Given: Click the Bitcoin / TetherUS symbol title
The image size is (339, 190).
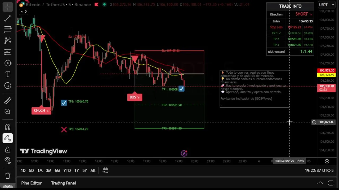Looking at the screenshot, I should click(58, 4).
